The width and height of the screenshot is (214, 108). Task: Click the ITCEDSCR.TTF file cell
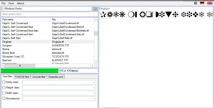click(x=61, y=56)
